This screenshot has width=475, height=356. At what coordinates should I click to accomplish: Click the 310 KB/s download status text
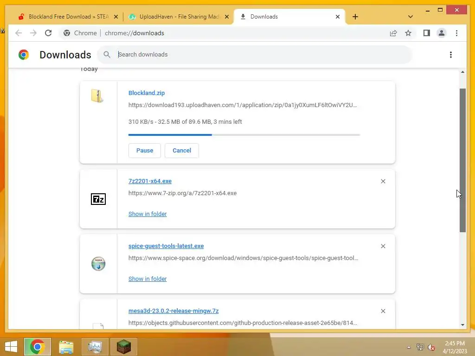click(185, 122)
